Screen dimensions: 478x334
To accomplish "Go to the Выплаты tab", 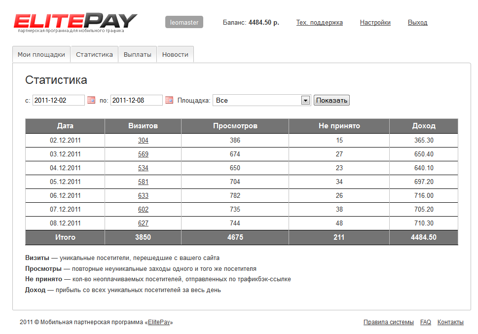I will [x=138, y=55].
